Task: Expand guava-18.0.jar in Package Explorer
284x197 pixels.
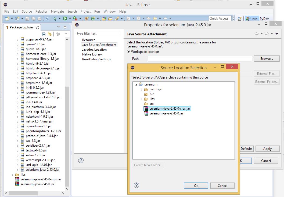Action: 17,49
